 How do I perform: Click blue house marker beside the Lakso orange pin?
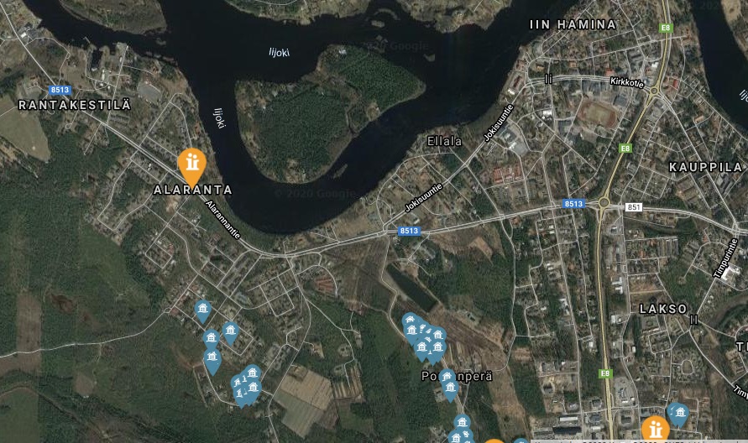677,414
